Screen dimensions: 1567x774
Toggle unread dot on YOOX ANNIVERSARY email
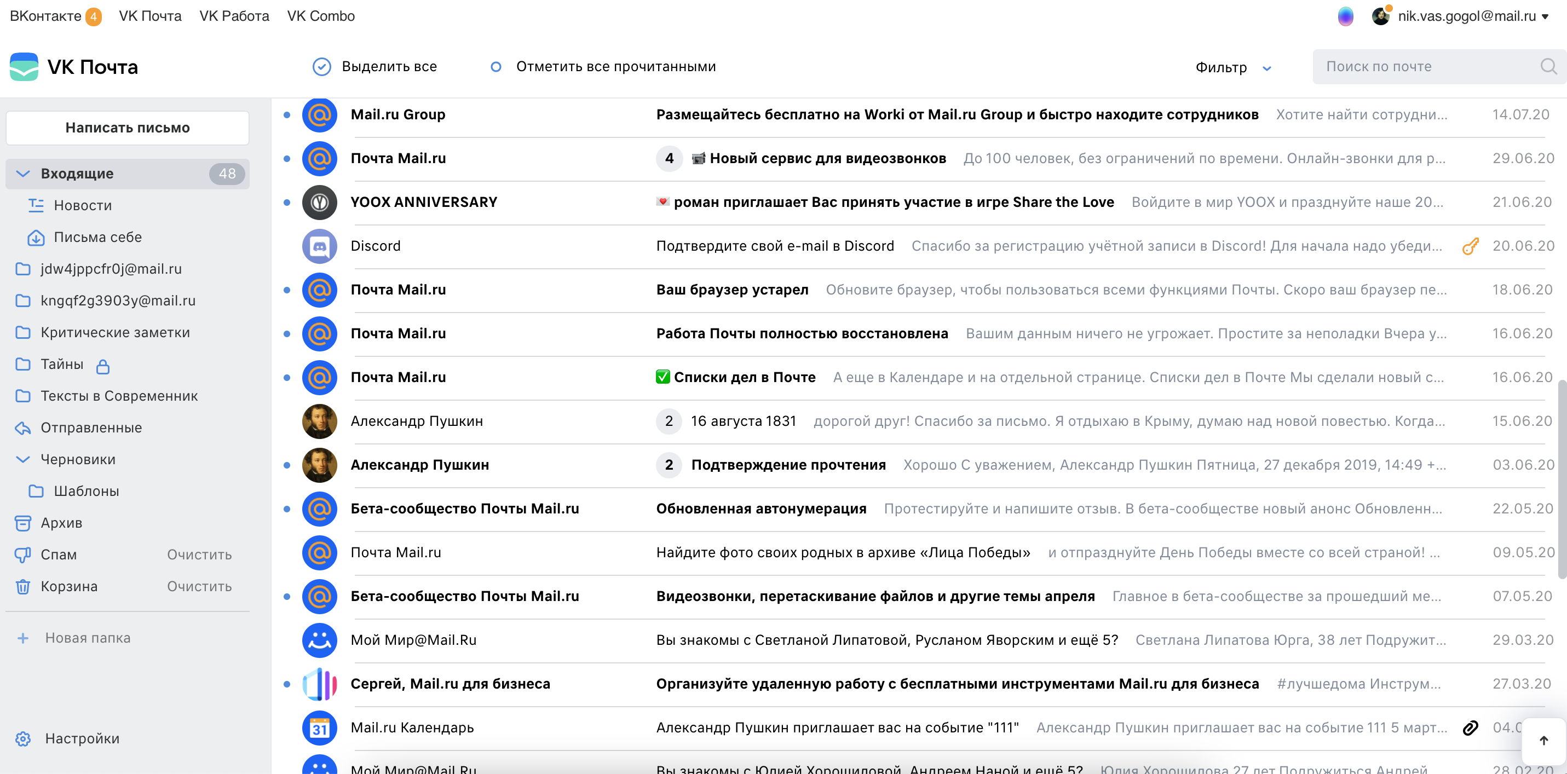click(286, 203)
